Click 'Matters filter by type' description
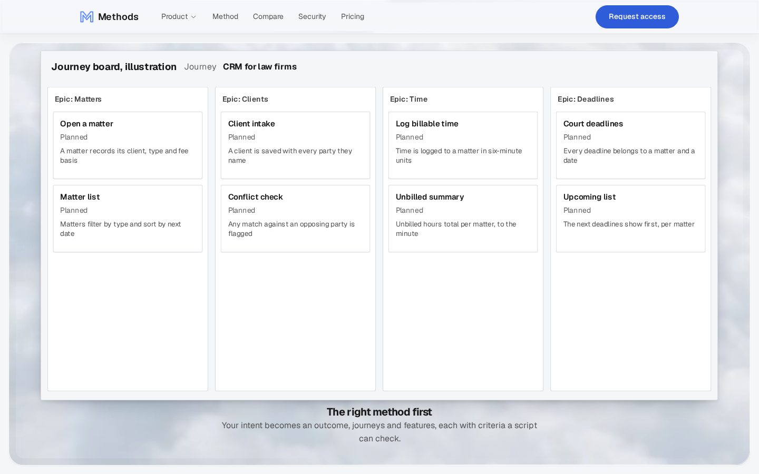This screenshot has height=474, width=759. point(120,229)
